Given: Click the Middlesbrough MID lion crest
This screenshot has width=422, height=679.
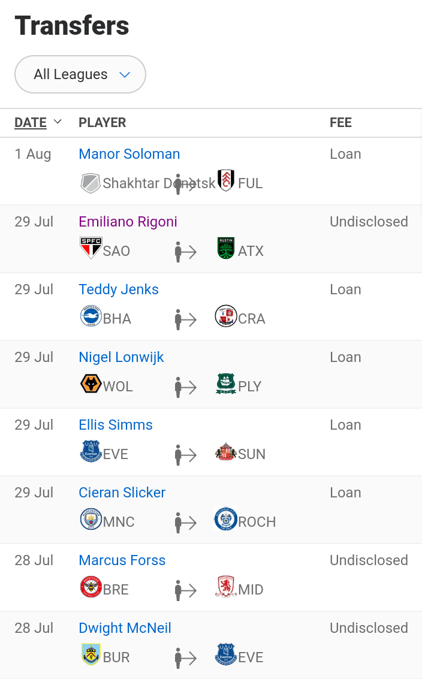Looking at the screenshot, I should click(x=226, y=587).
